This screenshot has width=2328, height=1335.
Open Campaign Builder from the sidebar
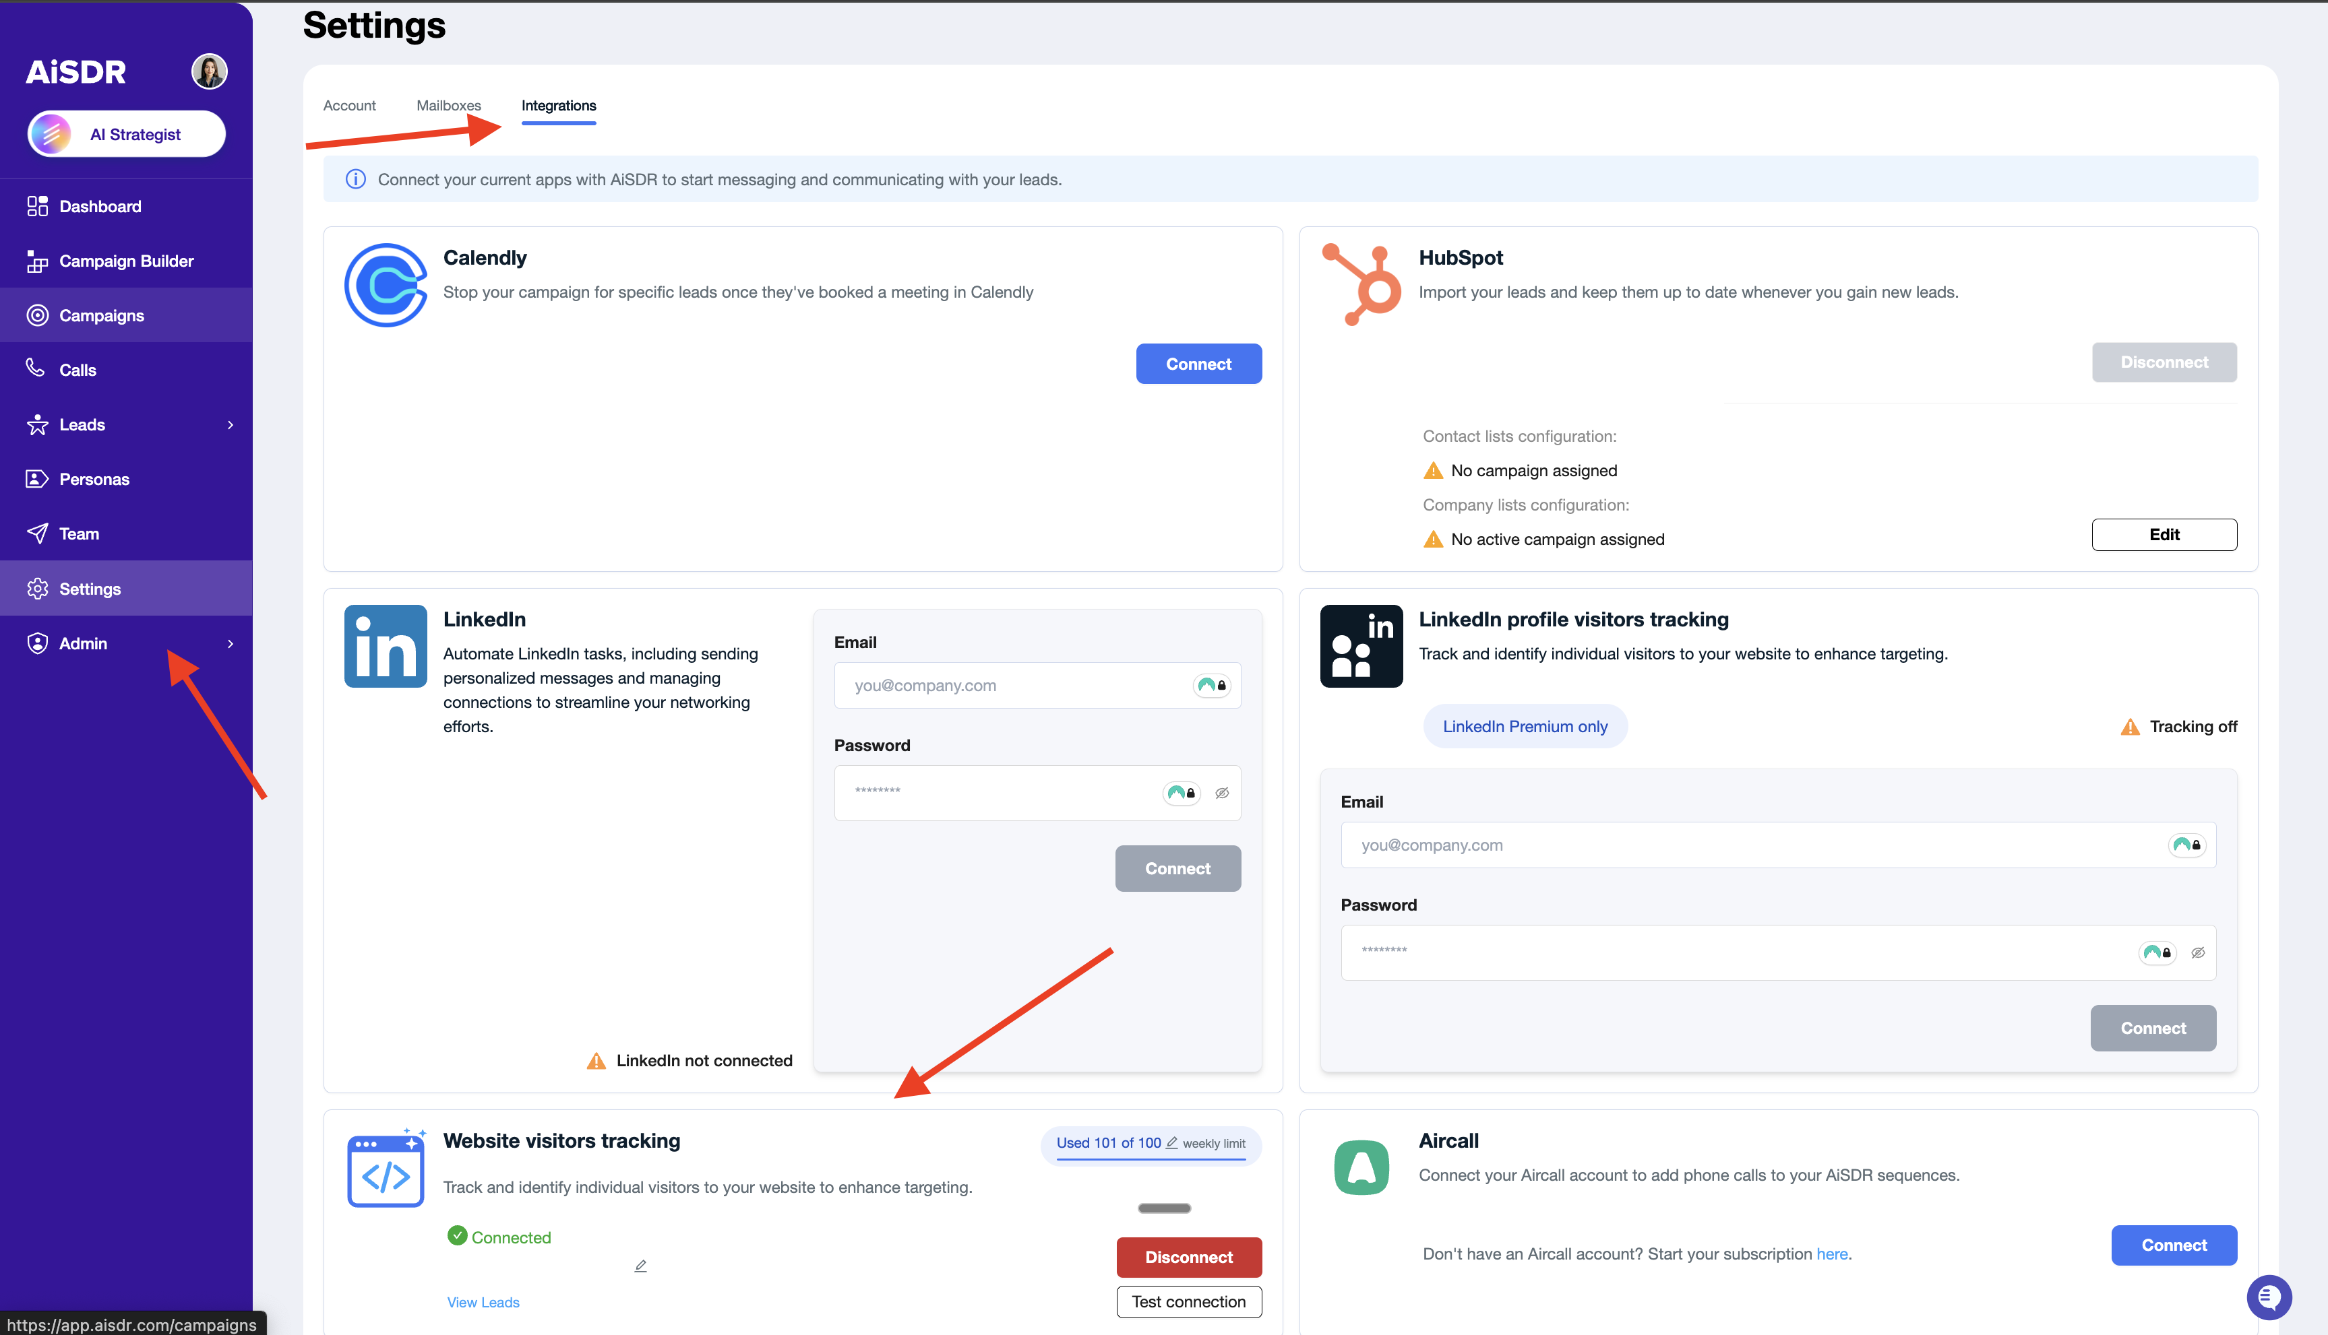coord(127,261)
